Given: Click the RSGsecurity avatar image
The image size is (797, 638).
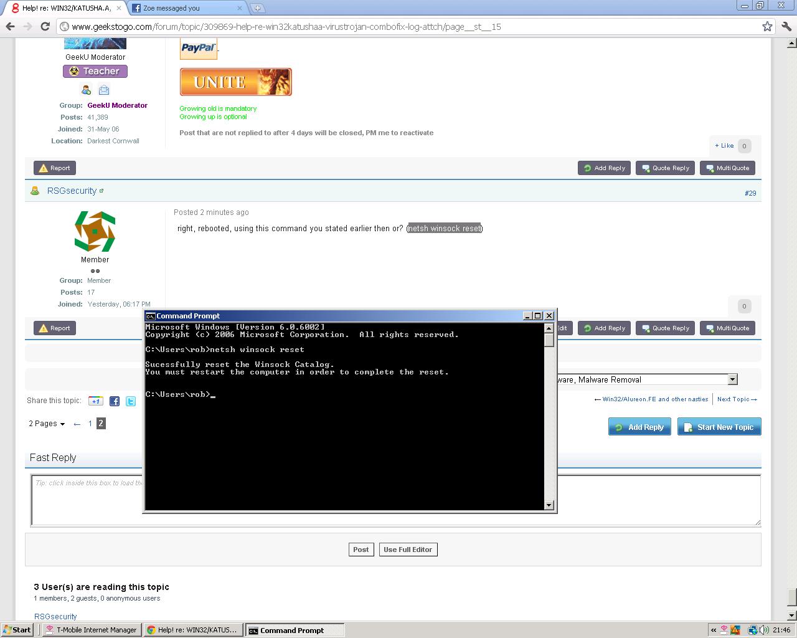Looking at the screenshot, I should [x=95, y=232].
